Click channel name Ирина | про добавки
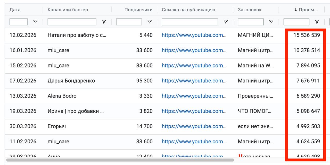Image resolution: width=330 pixels, height=165 pixels. click(76, 111)
